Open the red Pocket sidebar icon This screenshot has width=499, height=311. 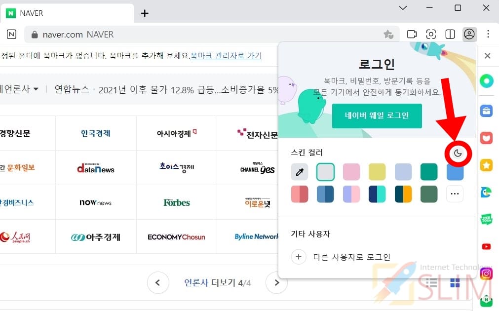pos(486,138)
